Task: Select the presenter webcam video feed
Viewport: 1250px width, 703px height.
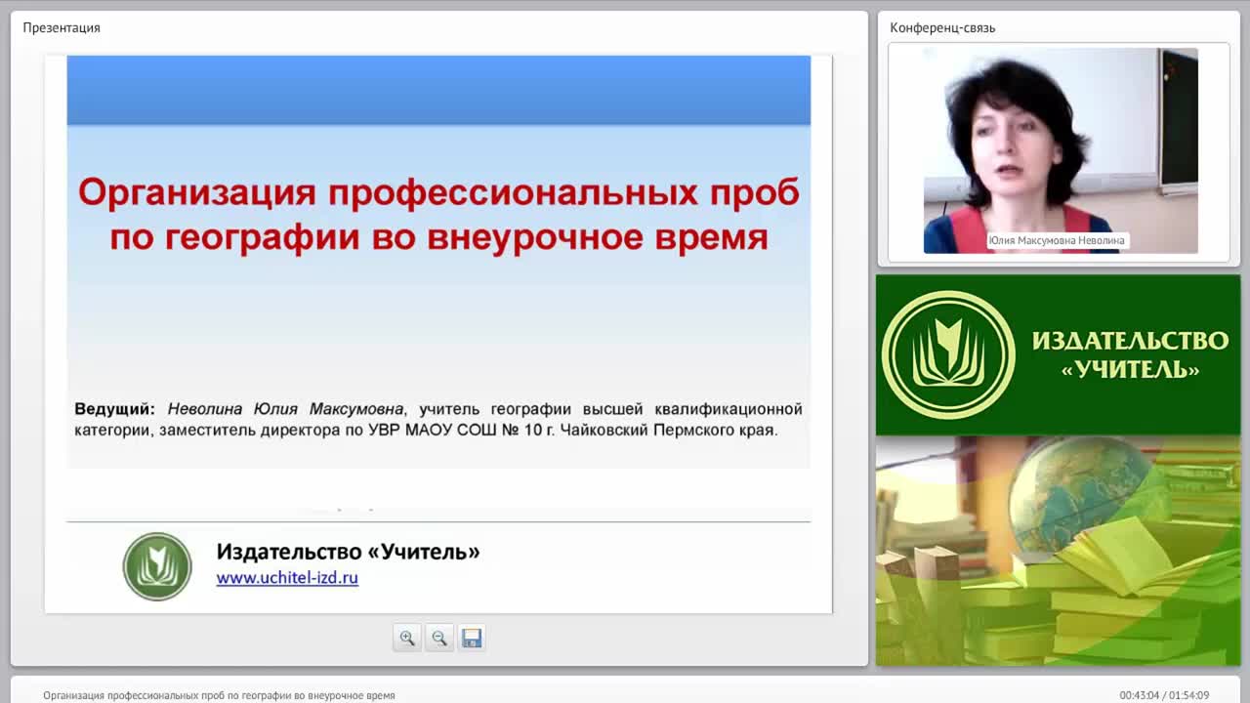Action: click(x=1061, y=150)
